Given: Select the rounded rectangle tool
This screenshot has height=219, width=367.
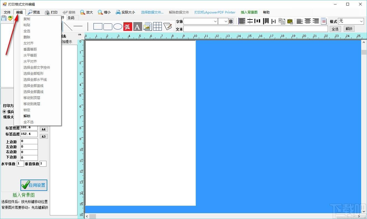Looking at the screenshot, I should click(x=108, y=26).
